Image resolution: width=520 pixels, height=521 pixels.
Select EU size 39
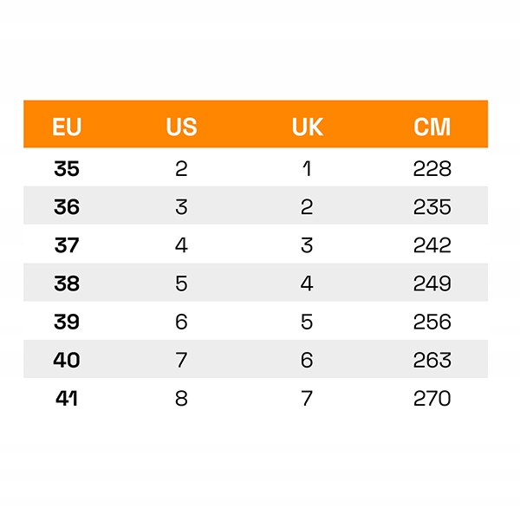coord(67,322)
